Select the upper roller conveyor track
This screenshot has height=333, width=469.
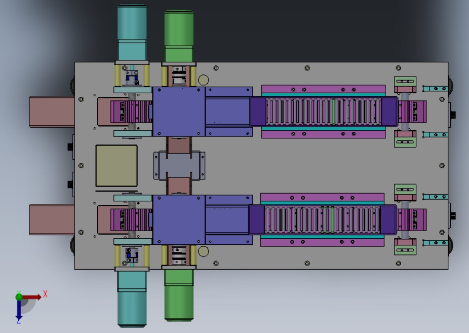[323, 112]
